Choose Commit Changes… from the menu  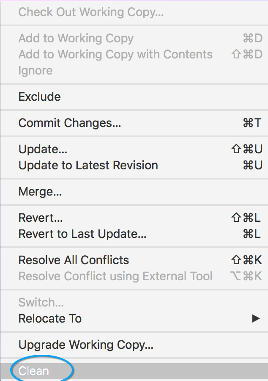click(70, 123)
